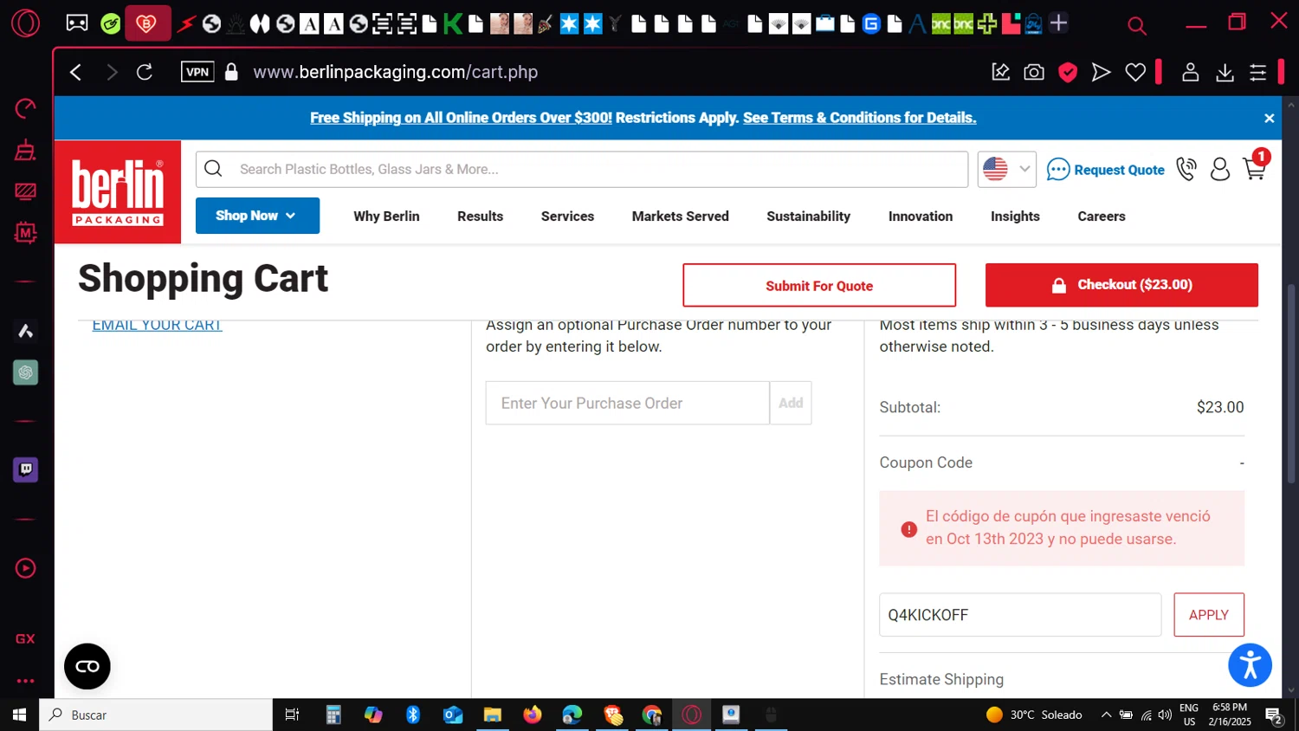The image size is (1299, 731).
Task: Open the Markets Served menu
Action: tap(680, 217)
